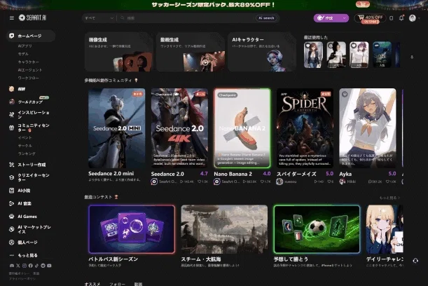Viewport: 428px width, 286px height.
Task: Click the ストーリー作成 sidebar icon
Action: (x=11, y=165)
